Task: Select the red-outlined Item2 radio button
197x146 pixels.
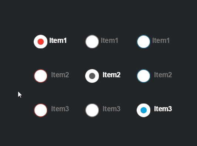Action: pos(41,76)
